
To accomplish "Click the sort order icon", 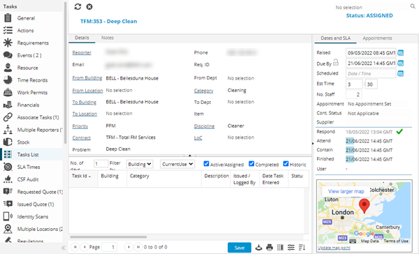I will 302,247.
